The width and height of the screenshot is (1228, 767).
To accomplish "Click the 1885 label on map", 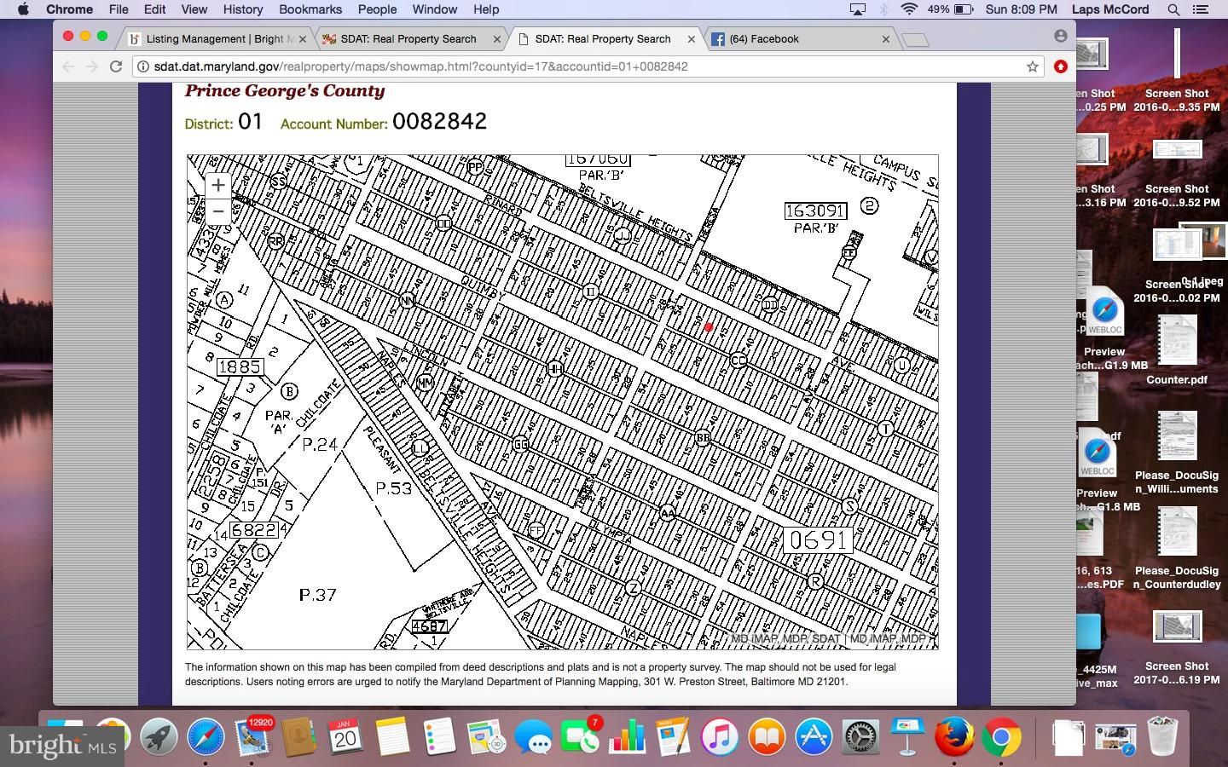I will (240, 367).
